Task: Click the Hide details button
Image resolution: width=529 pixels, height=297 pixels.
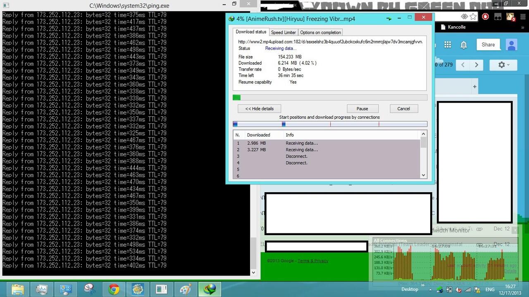Action: pyautogui.click(x=260, y=108)
